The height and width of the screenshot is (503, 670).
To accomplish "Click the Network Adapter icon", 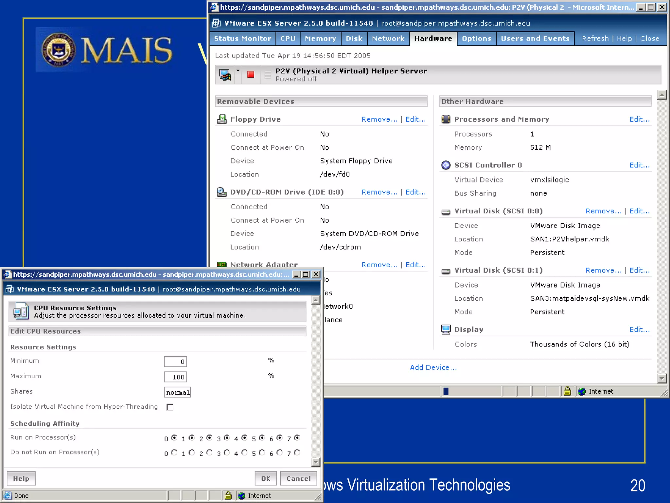I will [x=221, y=264].
